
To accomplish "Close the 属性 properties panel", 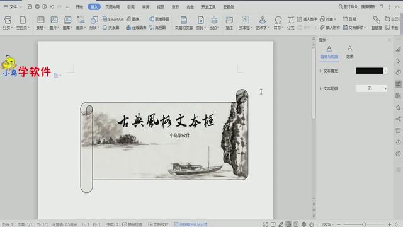I will pyautogui.click(x=389, y=40).
